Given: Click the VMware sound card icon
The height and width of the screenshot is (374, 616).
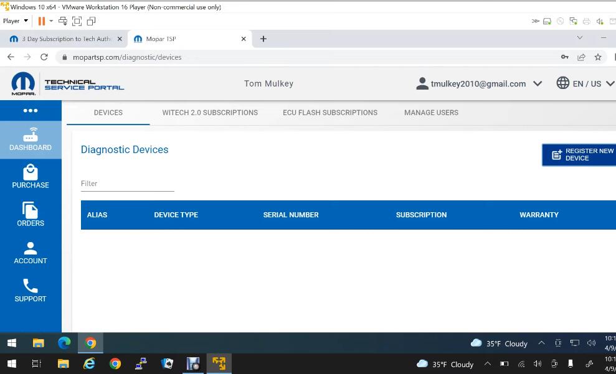Looking at the screenshot, I should point(600,21).
